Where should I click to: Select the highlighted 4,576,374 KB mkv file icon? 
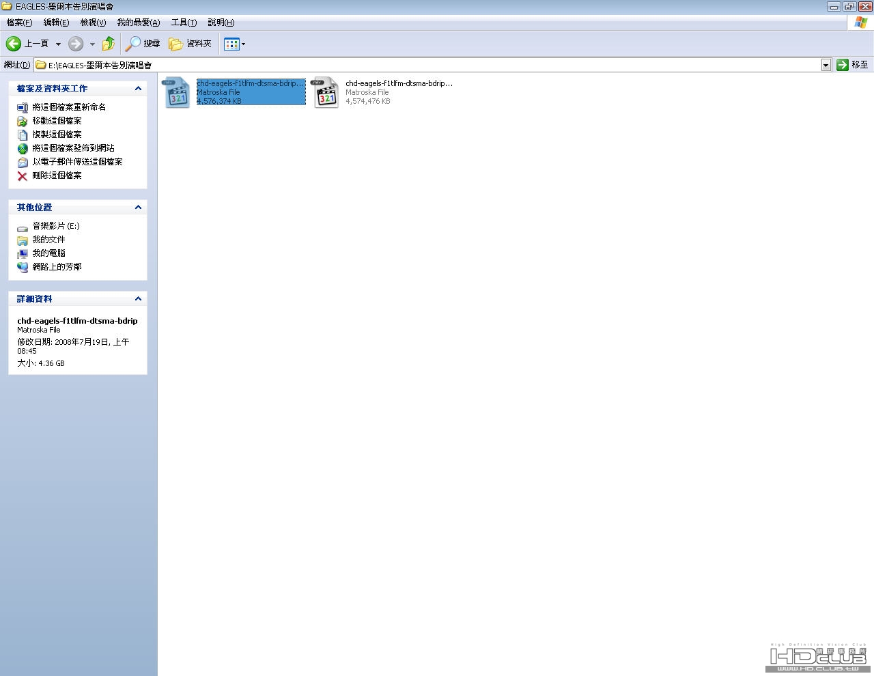pyautogui.click(x=177, y=92)
